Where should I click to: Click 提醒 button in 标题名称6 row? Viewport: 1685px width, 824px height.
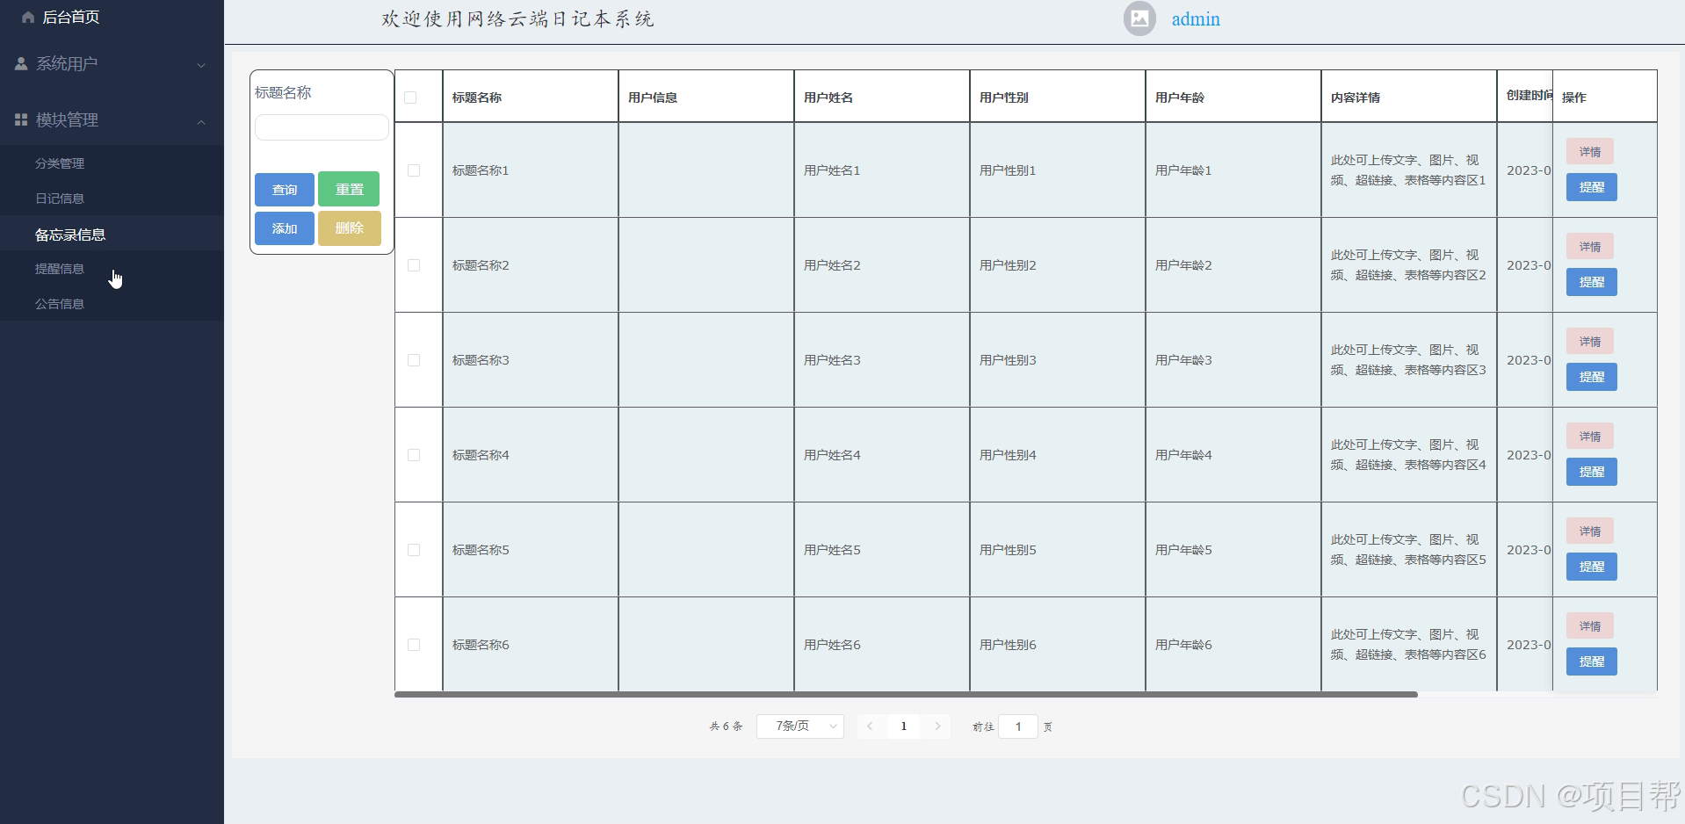point(1592,661)
